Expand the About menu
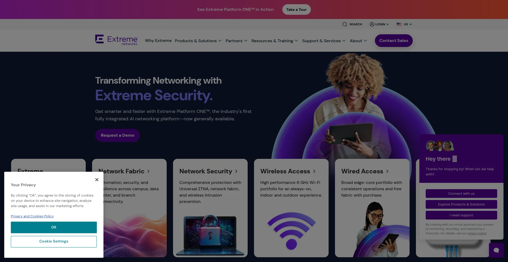 (358, 41)
